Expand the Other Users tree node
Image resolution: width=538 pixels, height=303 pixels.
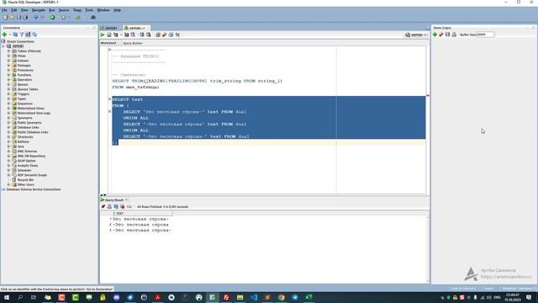coord(8,184)
